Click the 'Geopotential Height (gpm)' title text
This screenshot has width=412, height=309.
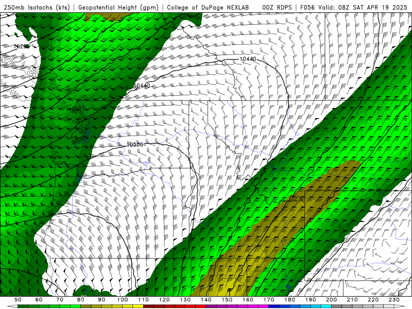tap(118, 8)
